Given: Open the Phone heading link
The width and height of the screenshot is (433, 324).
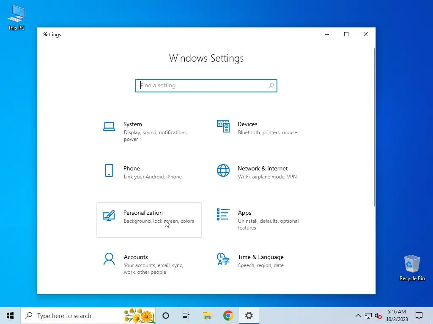Looking at the screenshot, I should point(132,169).
